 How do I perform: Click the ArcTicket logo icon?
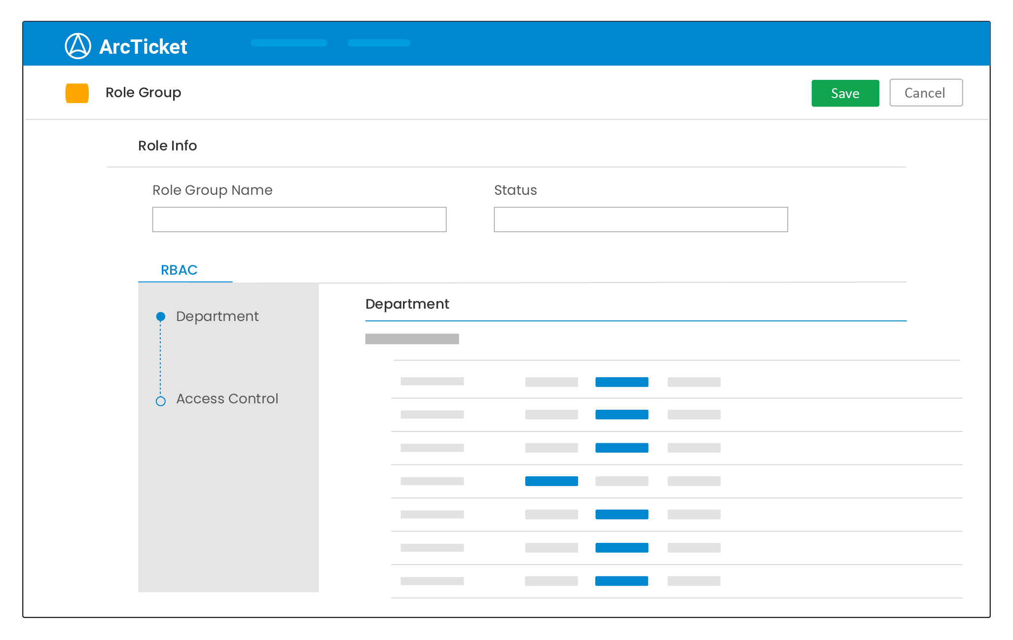[78, 46]
